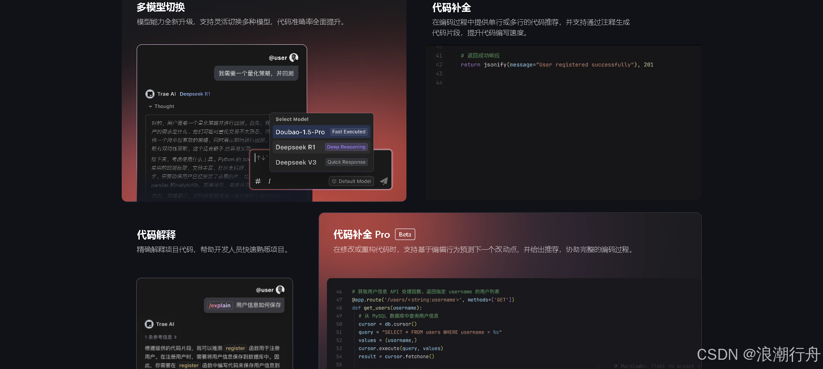Click the def get_users(username) line 48
Viewport: 823px width, 369px height.
point(387,308)
